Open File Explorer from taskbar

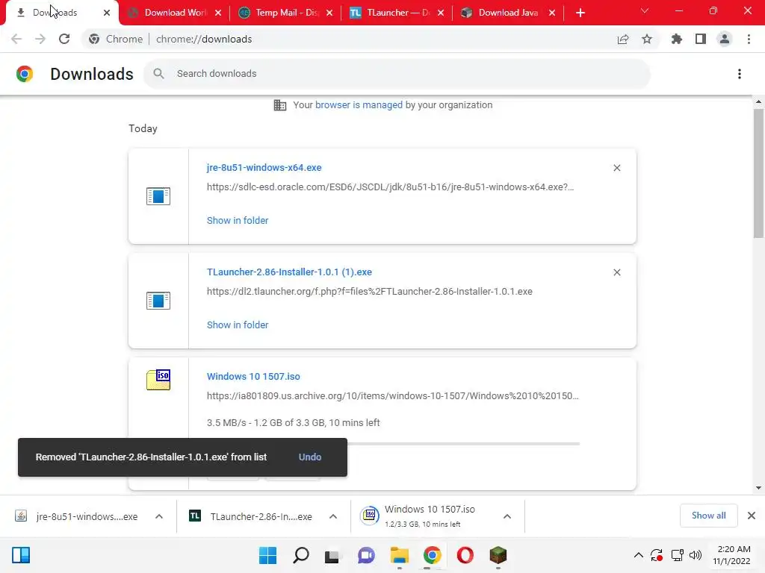tap(399, 555)
